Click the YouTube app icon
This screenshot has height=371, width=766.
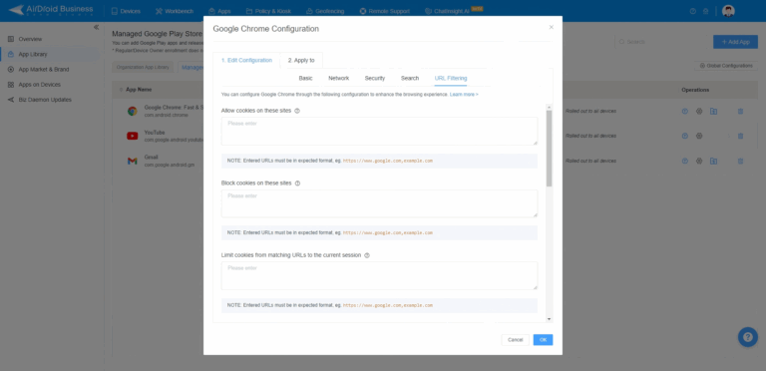(133, 136)
